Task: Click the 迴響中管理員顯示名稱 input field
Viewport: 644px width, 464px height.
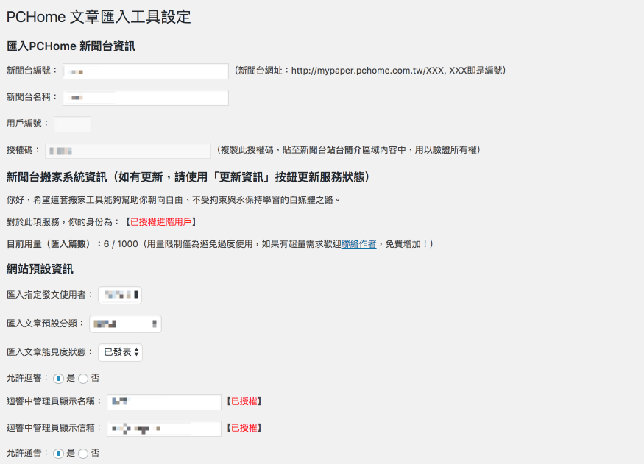Action: [x=164, y=402]
